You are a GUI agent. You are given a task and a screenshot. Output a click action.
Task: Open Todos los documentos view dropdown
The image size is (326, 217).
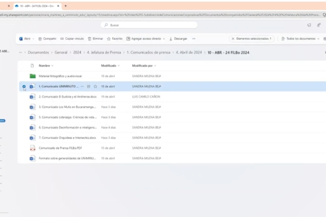pyautogui.click(x=301, y=39)
